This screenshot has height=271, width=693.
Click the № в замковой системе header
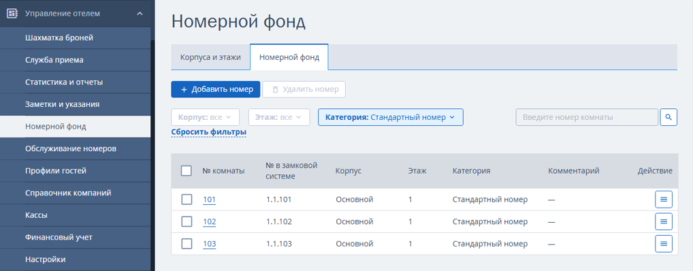pos(292,171)
